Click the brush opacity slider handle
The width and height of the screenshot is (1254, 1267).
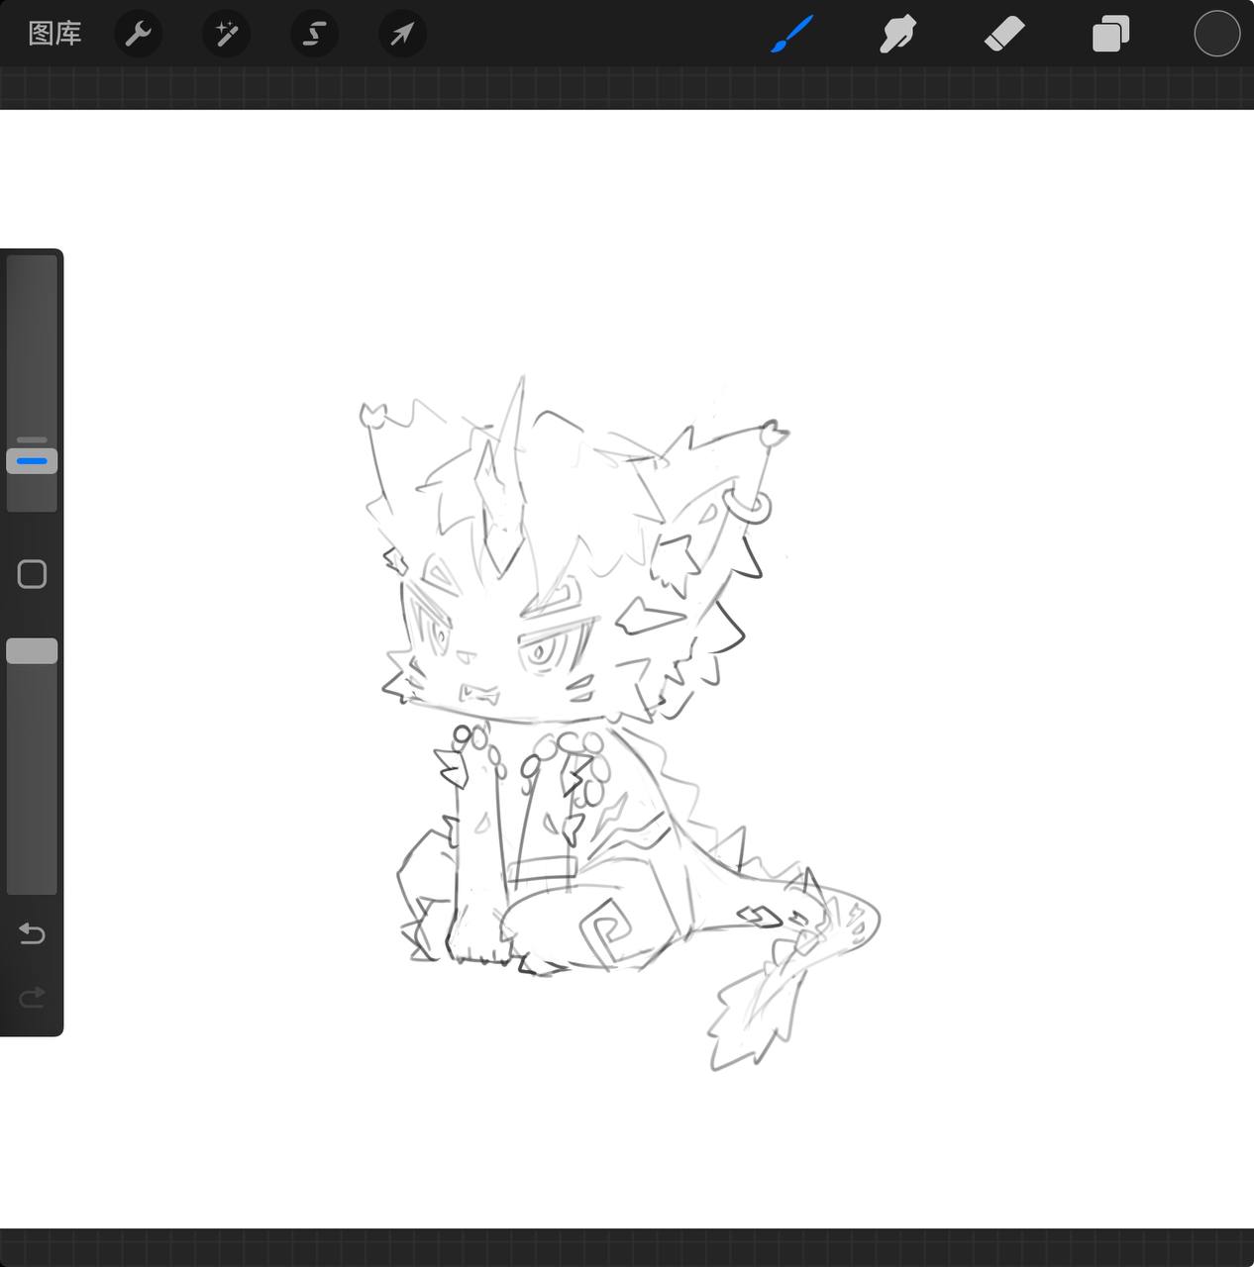[32, 651]
